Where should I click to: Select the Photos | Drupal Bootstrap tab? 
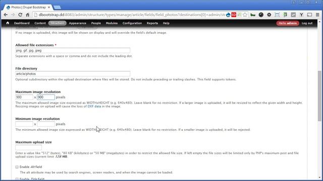click(x=28, y=8)
